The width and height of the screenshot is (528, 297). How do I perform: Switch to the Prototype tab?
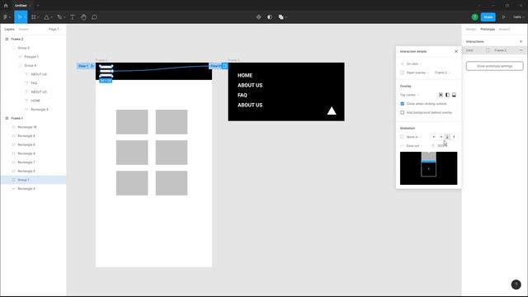(x=488, y=30)
